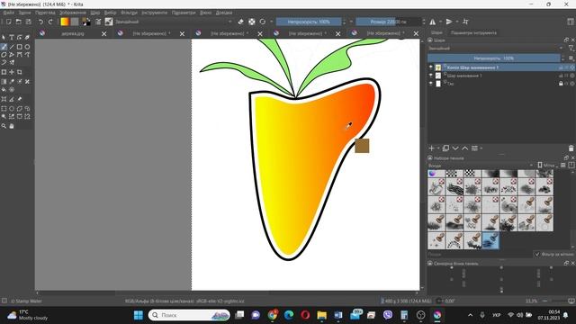The height and width of the screenshot is (324, 576).
Task: Open the brush tag selector dropdown
Action: pyautogui.click(x=480, y=166)
